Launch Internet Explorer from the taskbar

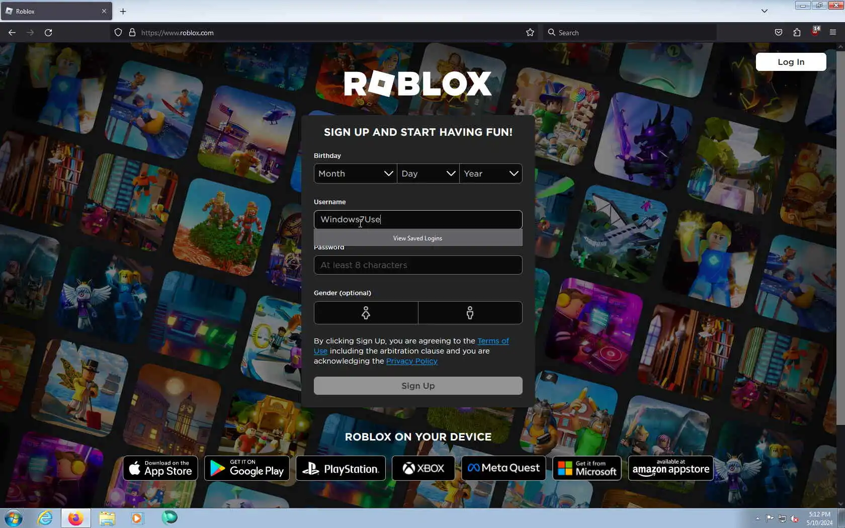[45, 518]
